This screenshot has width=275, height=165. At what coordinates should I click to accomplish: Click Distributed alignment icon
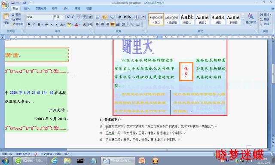point(118,24)
